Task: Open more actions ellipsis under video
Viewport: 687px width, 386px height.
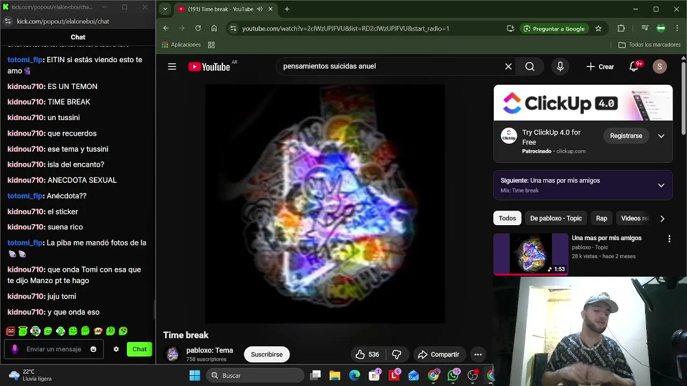Action: pyautogui.click(x=478, y=354)
